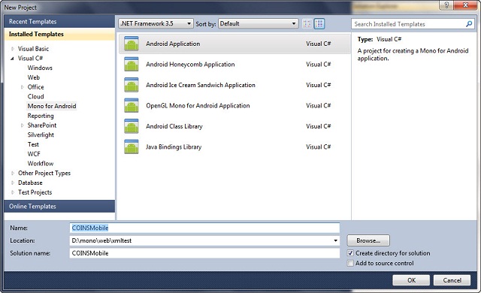
Task: Select the Silverlight category
Action: pos(41,134)
